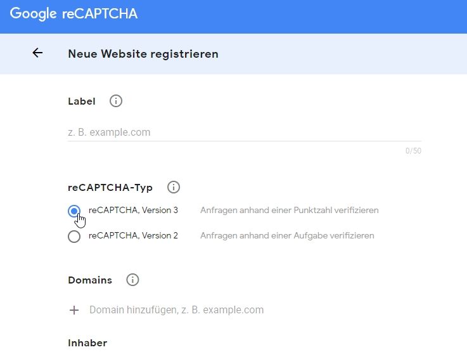This screenshot has height=352, width=467.
Task: Click the Domains info icon
Action: click(132, 280)
